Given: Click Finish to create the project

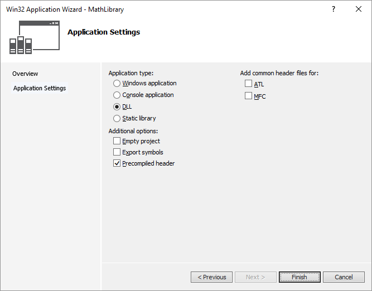Looking at the screenshot, I should pyautogui.click(x=299, y=277).
